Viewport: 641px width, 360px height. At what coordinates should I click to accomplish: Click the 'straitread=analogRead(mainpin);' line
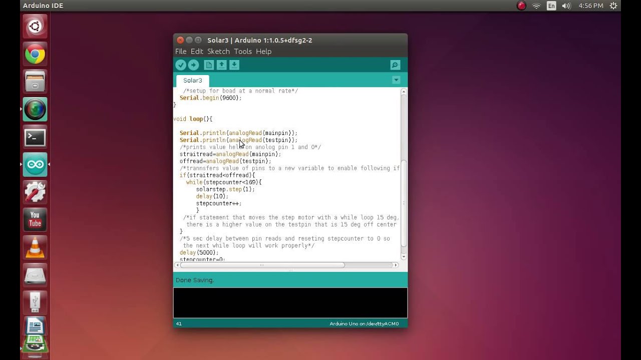click(x=230, y=154)
